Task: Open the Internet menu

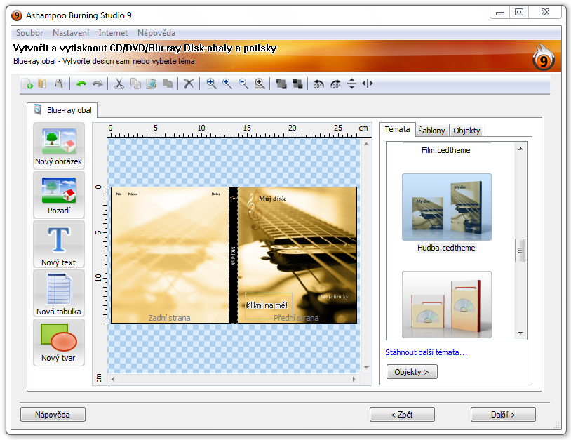Action: tap(113, 33)
